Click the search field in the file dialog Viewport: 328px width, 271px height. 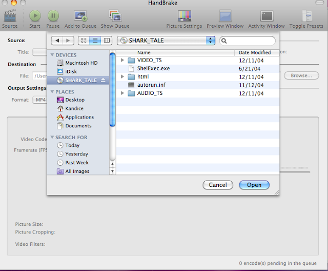tap(248, 41)
